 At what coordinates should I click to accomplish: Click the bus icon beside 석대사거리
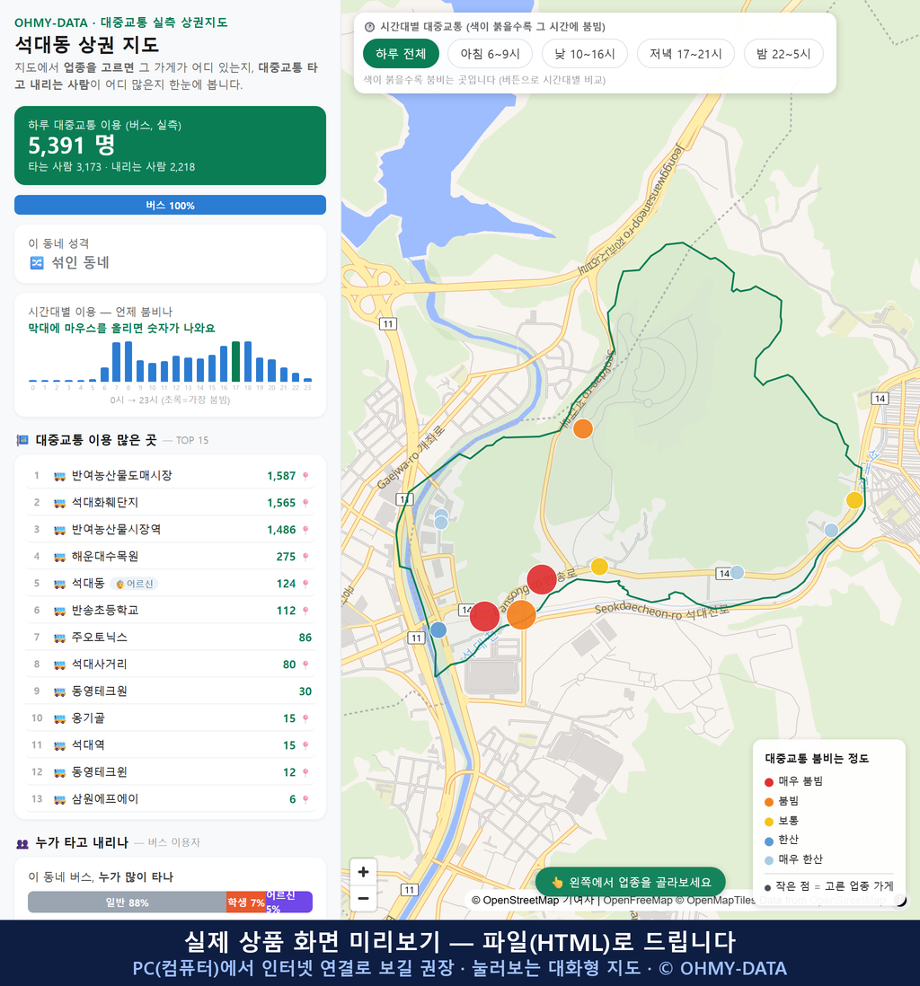(x=60, y=665)
